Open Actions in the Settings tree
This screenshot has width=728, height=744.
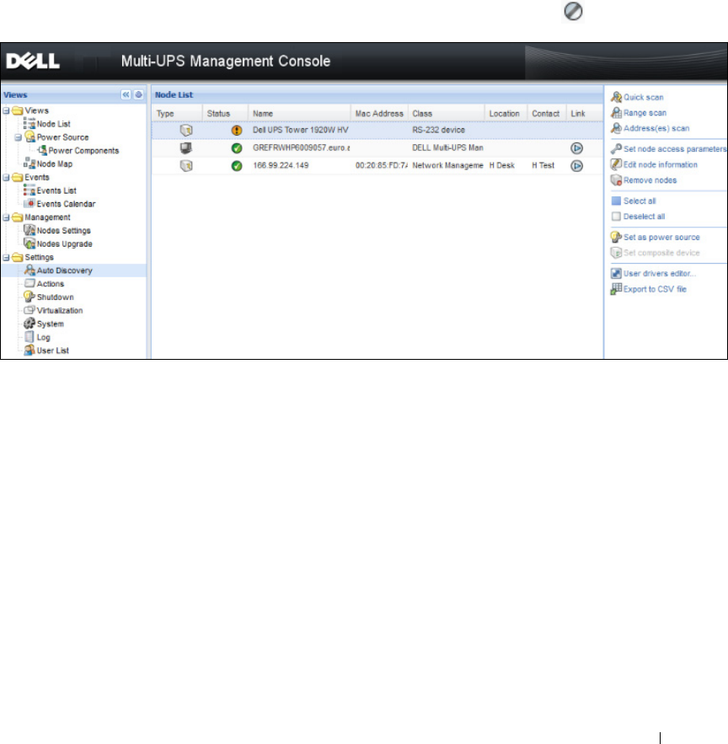pos(51,284)
